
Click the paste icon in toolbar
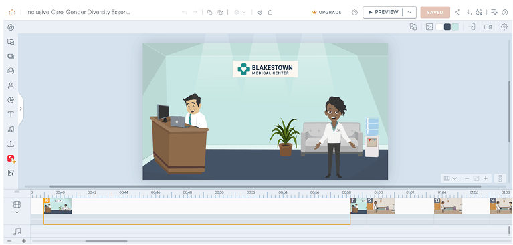[x=220, y=13]
